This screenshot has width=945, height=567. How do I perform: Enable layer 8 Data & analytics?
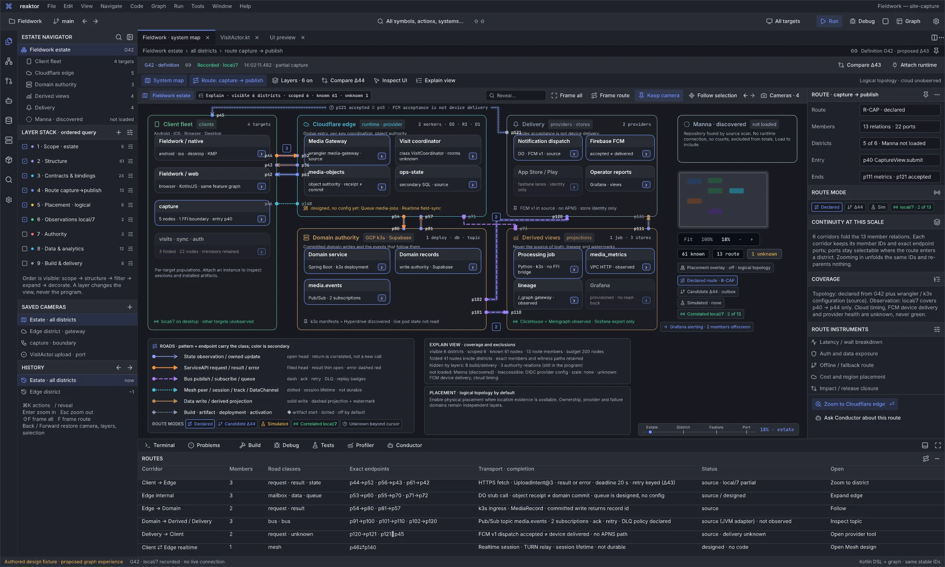click(x=24, y=249)
